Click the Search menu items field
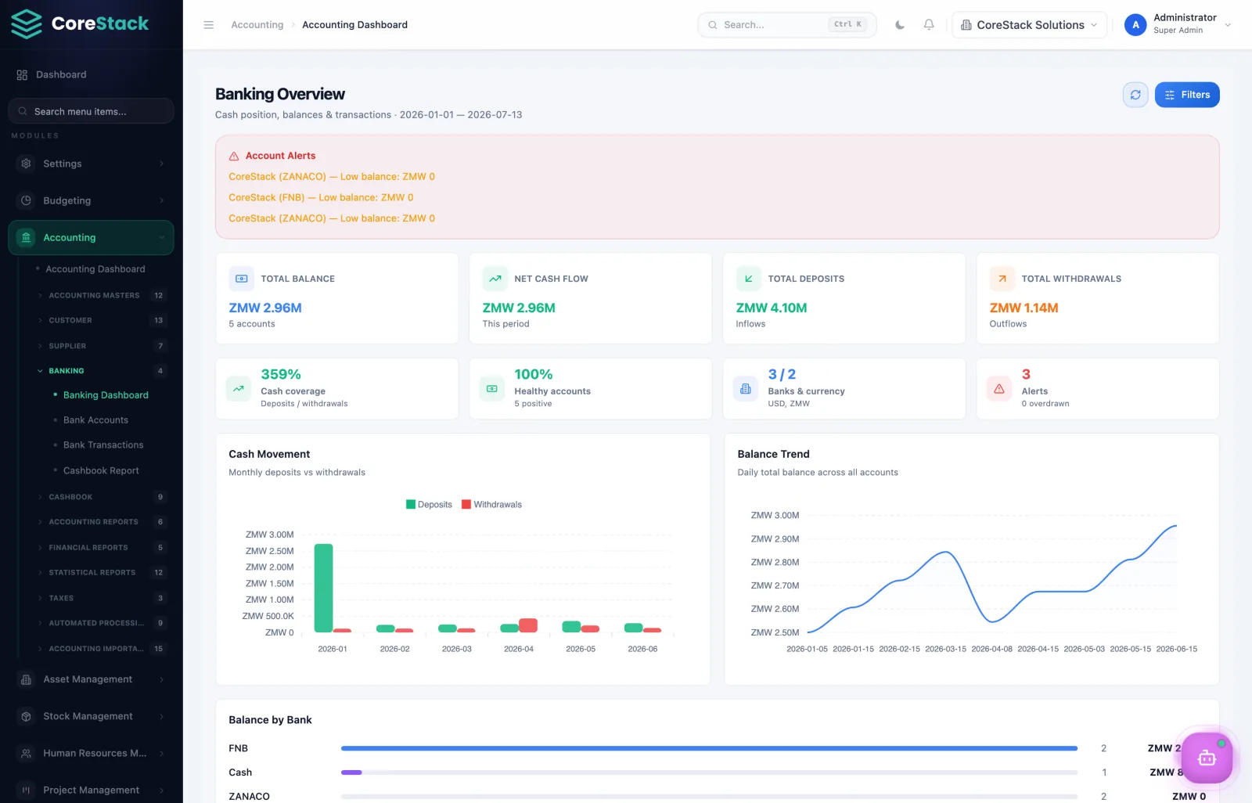 91,111
